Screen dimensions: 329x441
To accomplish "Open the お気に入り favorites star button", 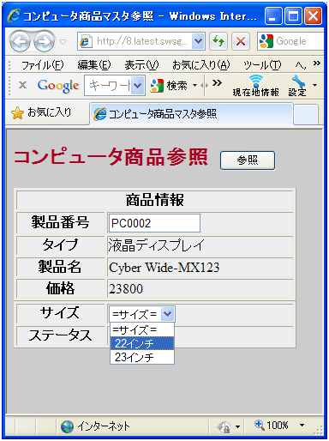I will coord(41,112).
